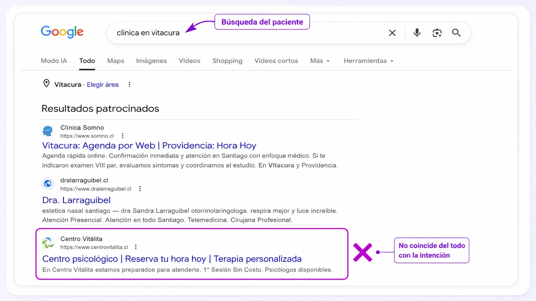The width and height of the screenshot is (536, 301).
Task: Click description starting 'Agenda rápida online'
Action: [190, 161]
